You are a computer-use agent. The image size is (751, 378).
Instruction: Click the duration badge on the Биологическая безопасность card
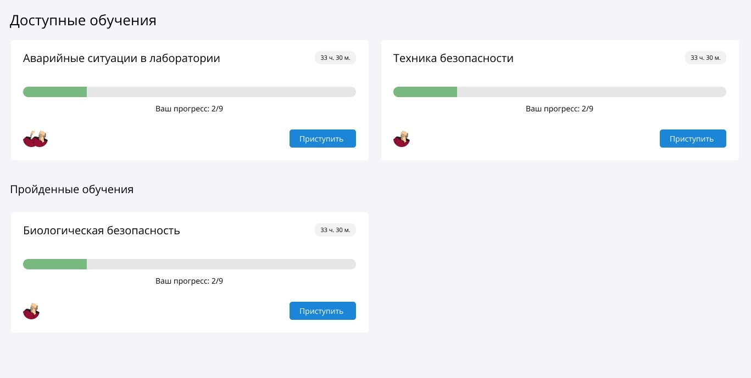335,230
